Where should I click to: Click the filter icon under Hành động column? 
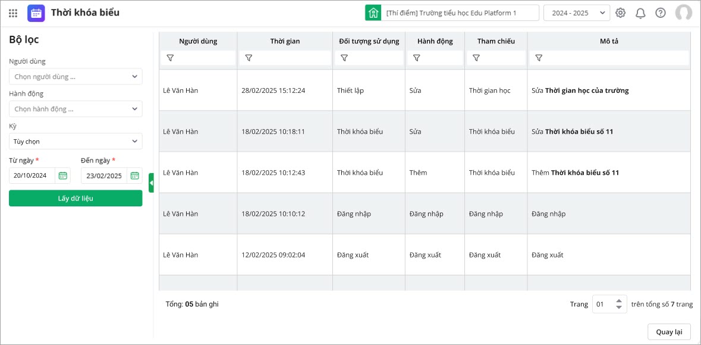click(417, 58)
